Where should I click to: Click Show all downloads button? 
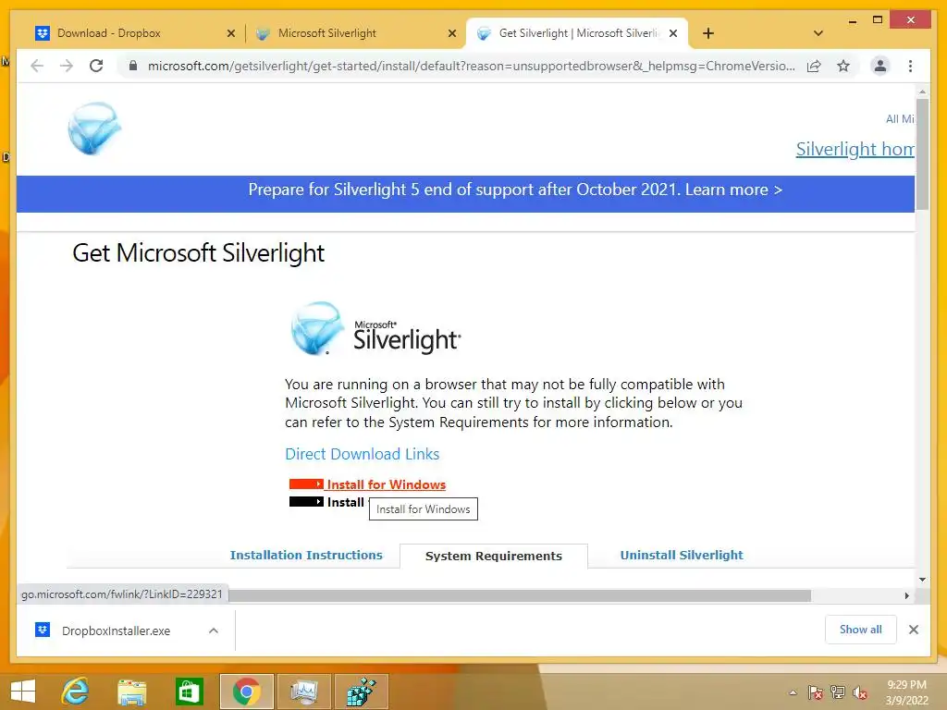click(x=861, y=630)
